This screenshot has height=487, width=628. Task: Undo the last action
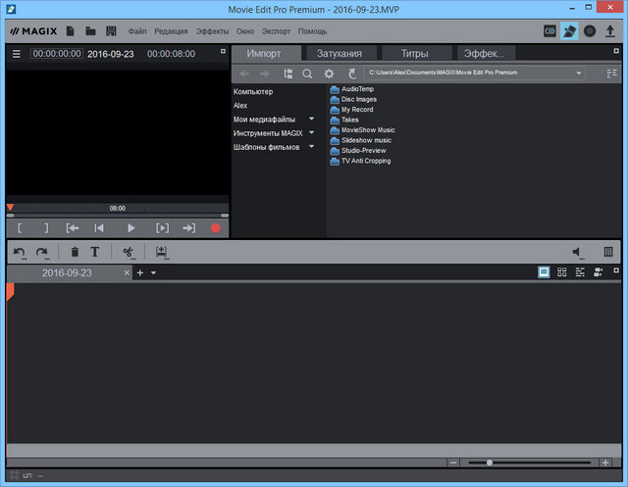pos(19,252)
